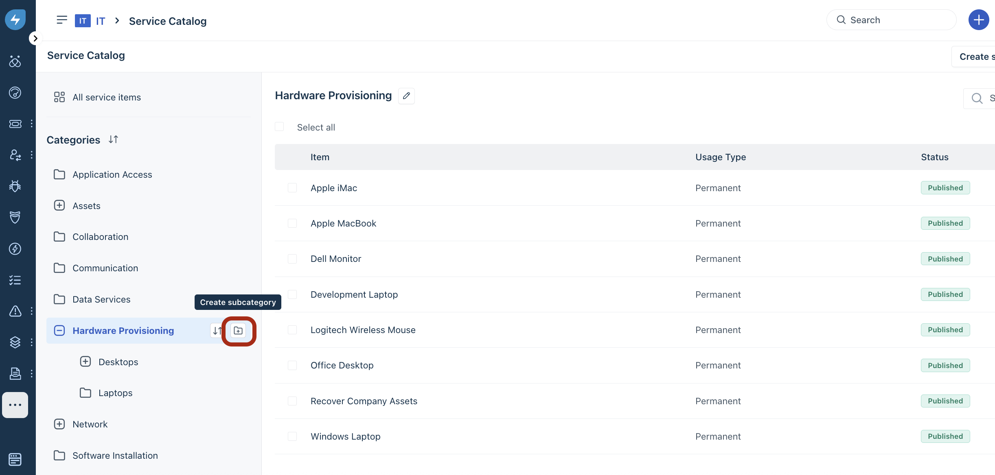Open the bug icon module in sidebar
Screen dimensions: 995x475
(15, 186)
